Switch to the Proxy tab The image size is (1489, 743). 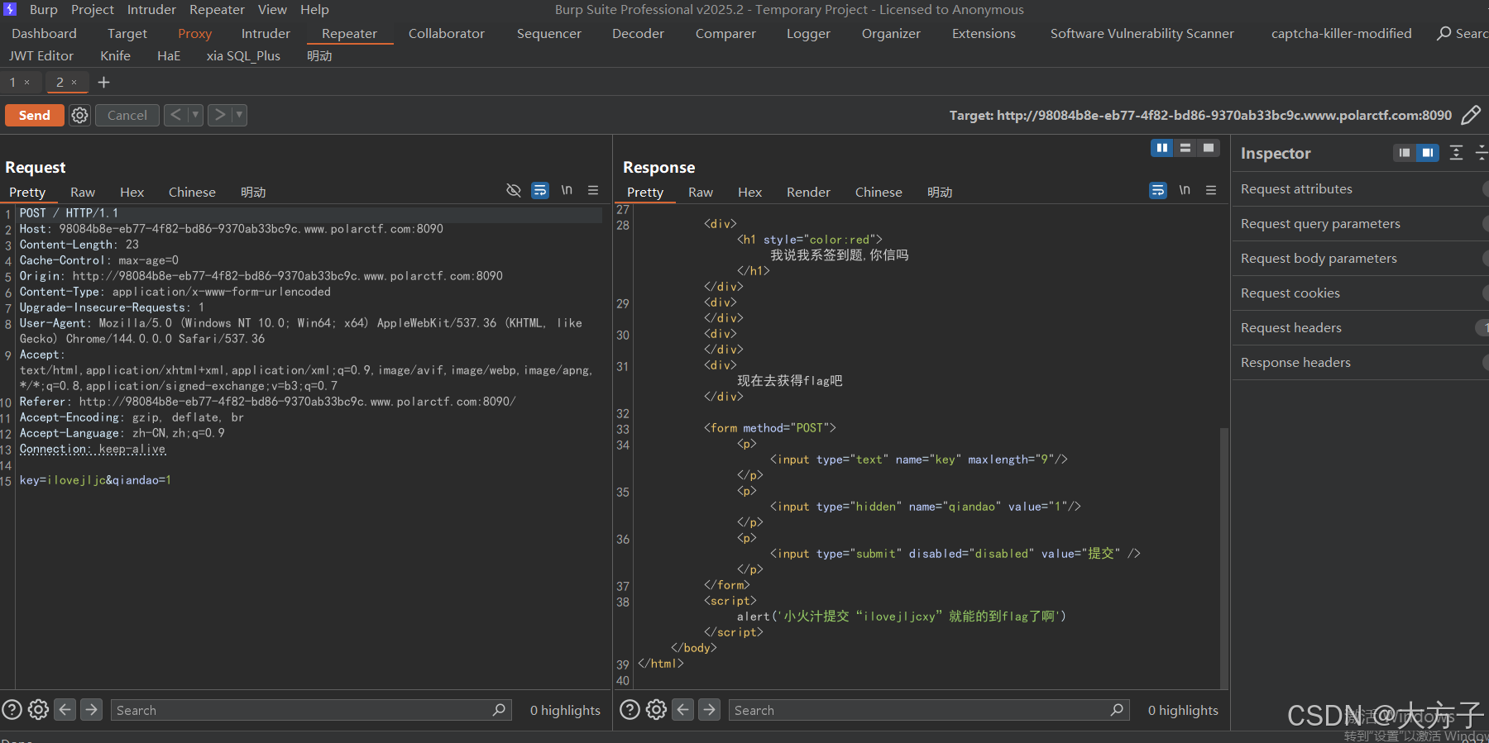point(195,34)
